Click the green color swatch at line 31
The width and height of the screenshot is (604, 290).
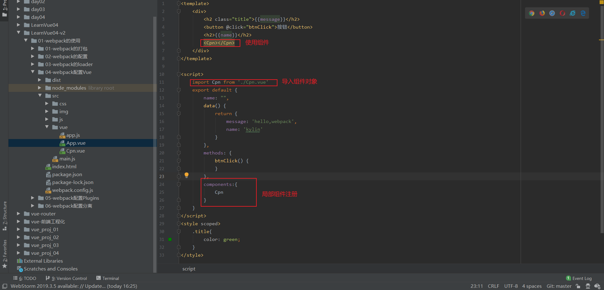[x=170, y=239]
